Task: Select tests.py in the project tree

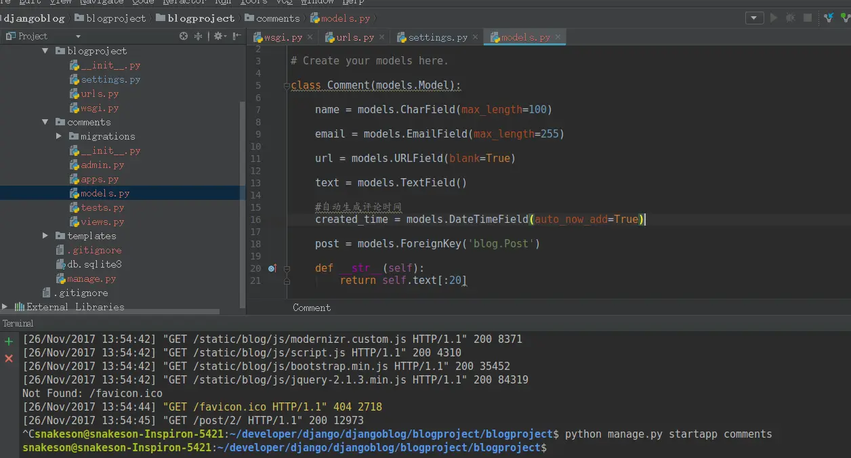Action: [102, 207]
